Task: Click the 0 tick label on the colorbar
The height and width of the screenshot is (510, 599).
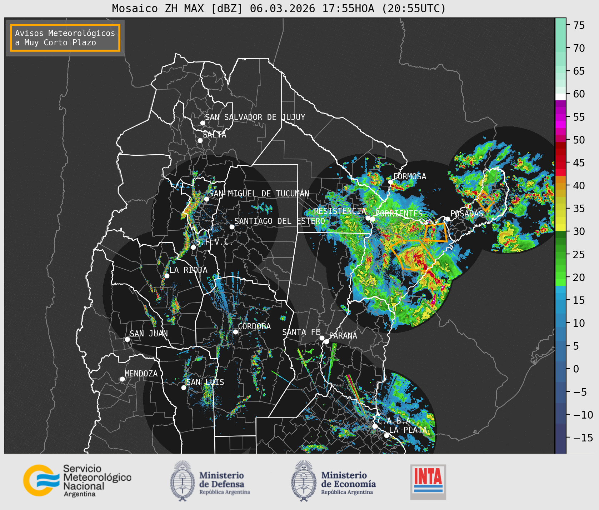Action: [576, 369]
